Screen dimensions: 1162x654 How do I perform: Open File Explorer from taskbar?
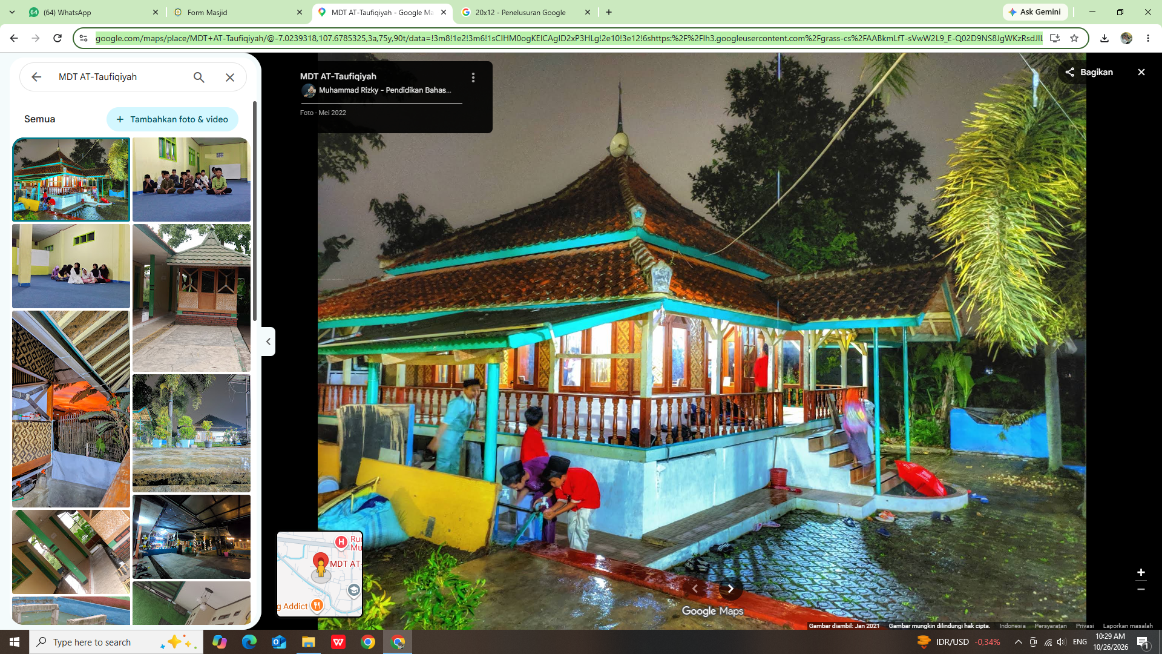309,642
